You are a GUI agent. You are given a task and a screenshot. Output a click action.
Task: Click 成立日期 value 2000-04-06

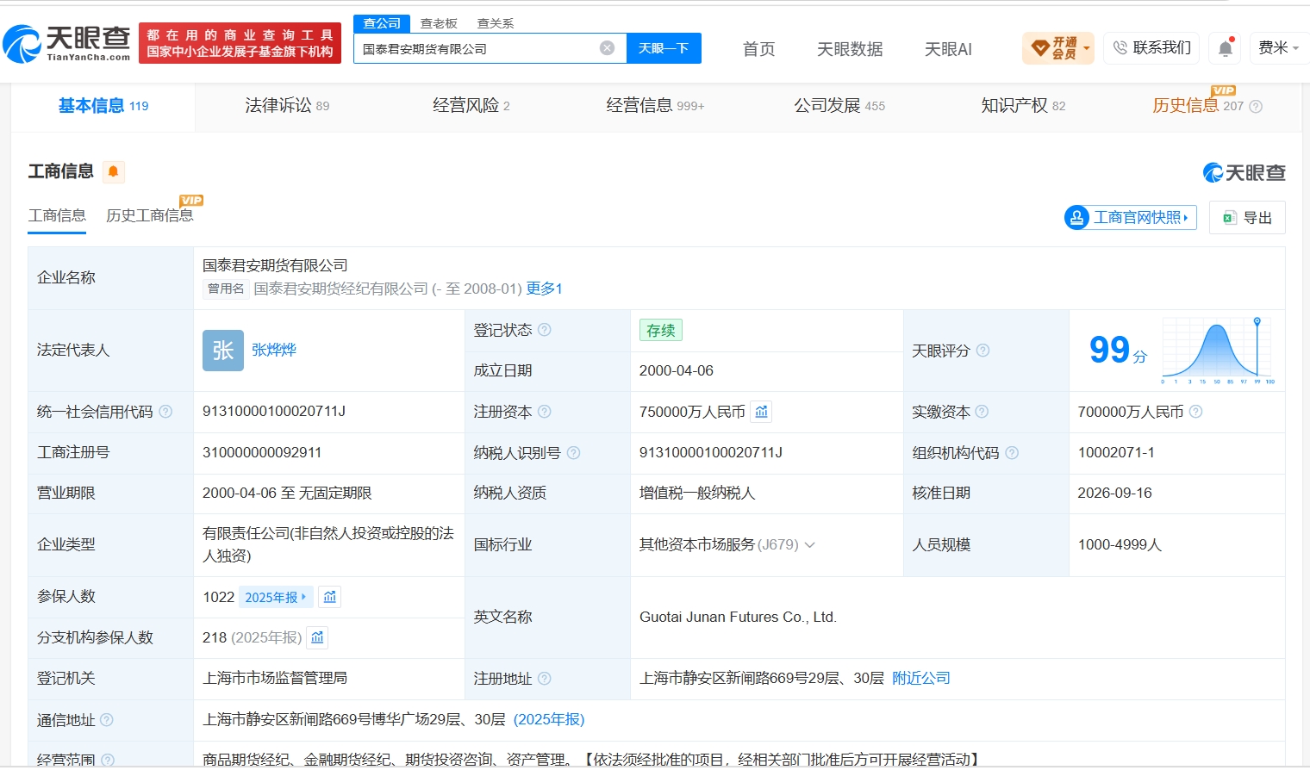coord(677,370)
